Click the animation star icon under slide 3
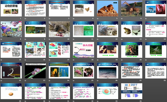The height and width of the screenshot is (102, 167). (x=49, y=19)
